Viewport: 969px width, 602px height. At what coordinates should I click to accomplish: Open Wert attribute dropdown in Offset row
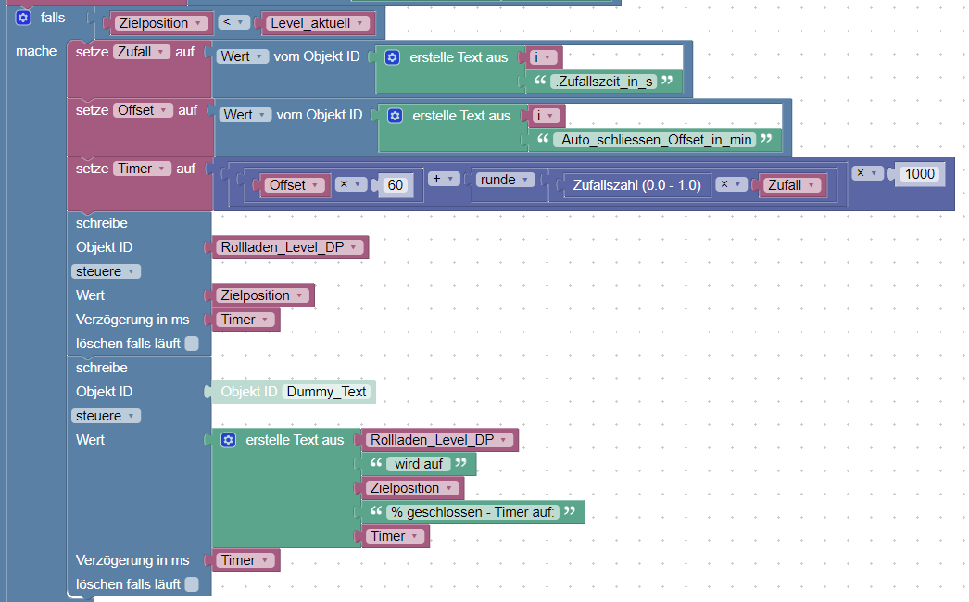click(245, 114)
